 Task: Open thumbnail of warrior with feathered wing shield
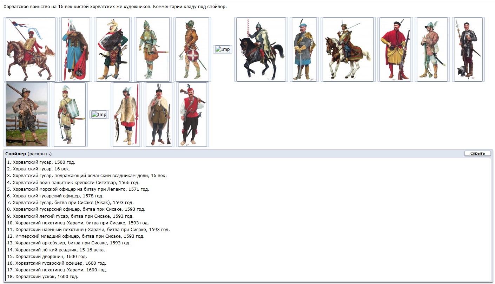pos(112,49)
